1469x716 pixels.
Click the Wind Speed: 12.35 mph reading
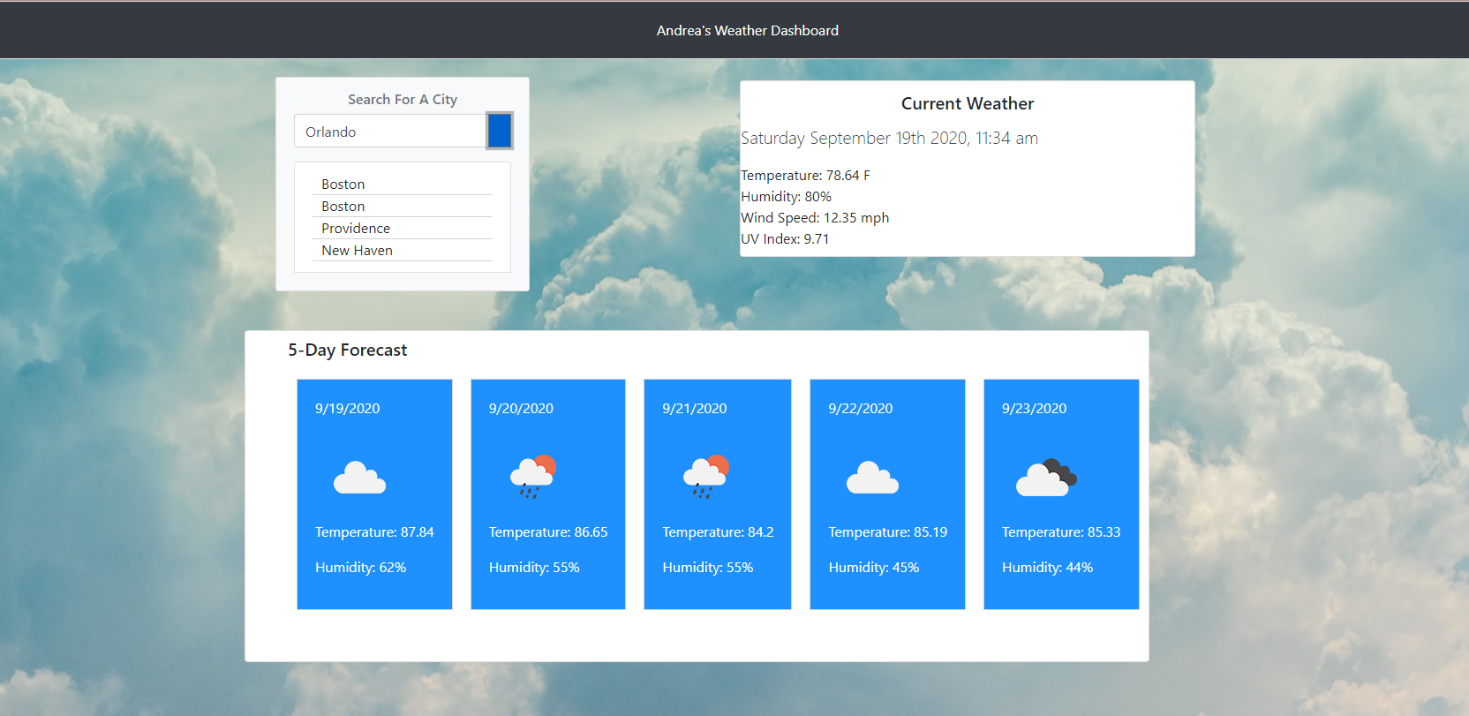815,217
